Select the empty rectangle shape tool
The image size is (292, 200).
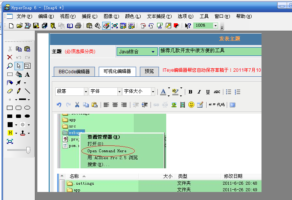click(x=10, y=108)
